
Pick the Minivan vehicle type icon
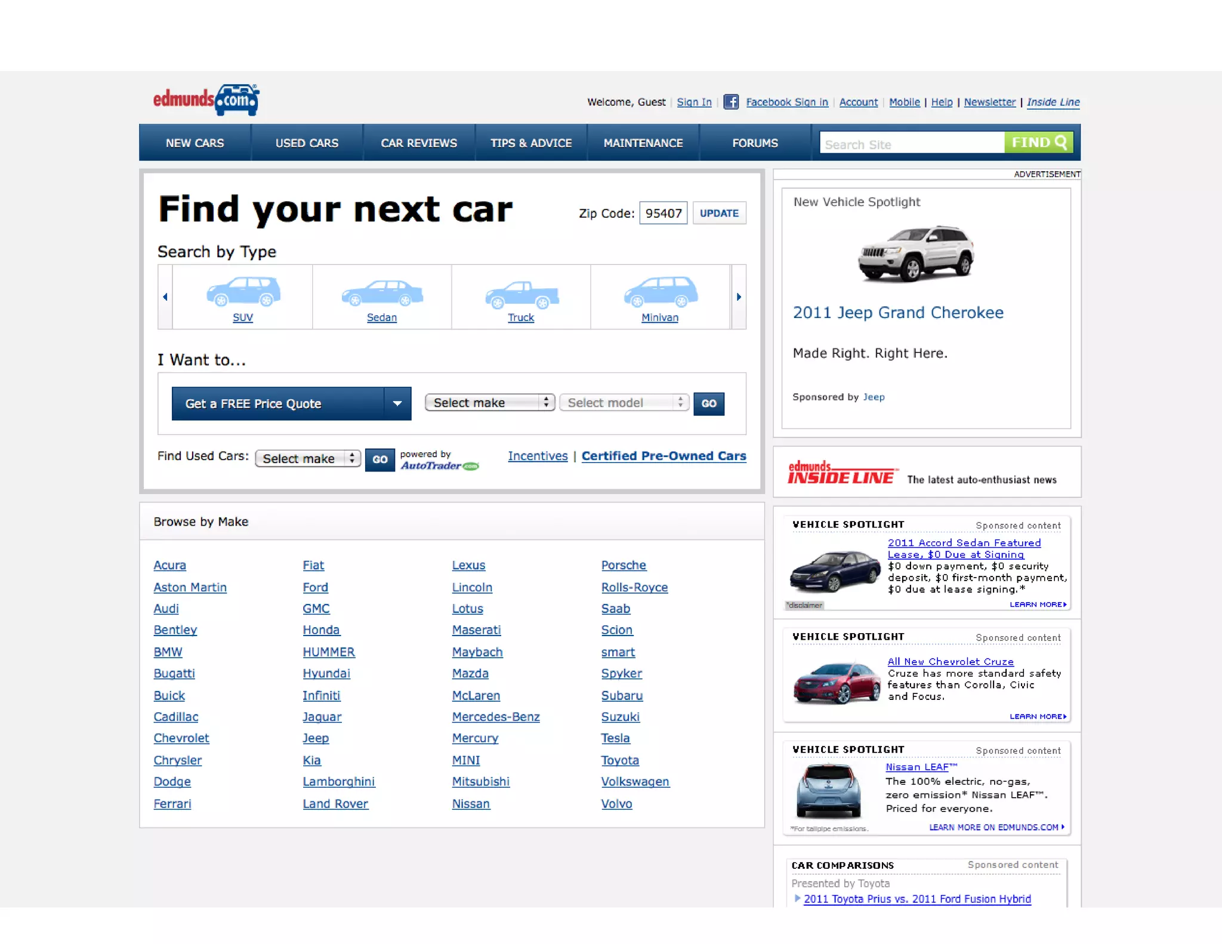pyautogui.click(x=660, y=291)
